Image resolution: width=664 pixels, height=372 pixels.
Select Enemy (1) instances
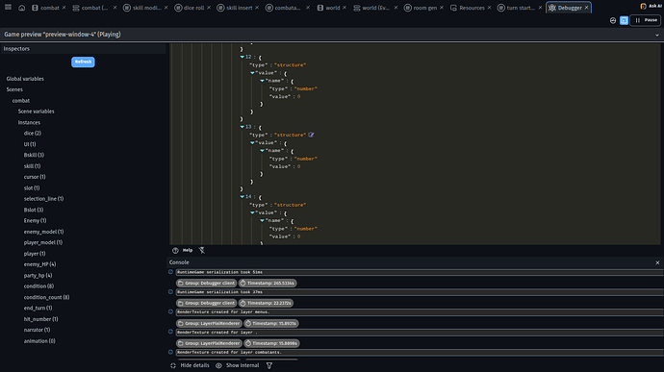tap(36, 220)
